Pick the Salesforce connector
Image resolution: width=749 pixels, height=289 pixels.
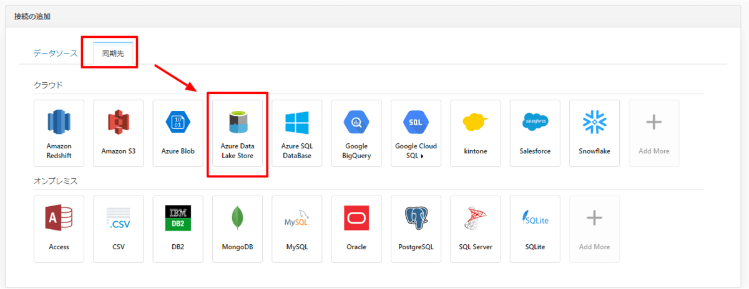tap(535, 133)
